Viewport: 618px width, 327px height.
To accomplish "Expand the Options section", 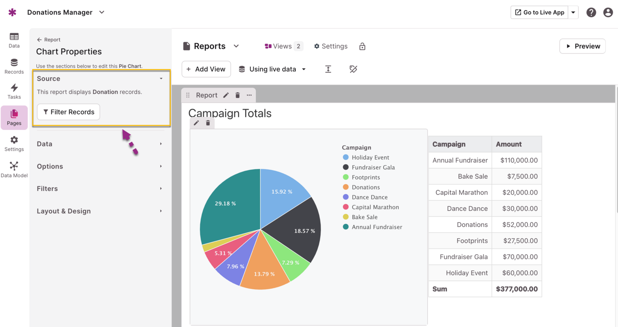I will pos(100,167).
